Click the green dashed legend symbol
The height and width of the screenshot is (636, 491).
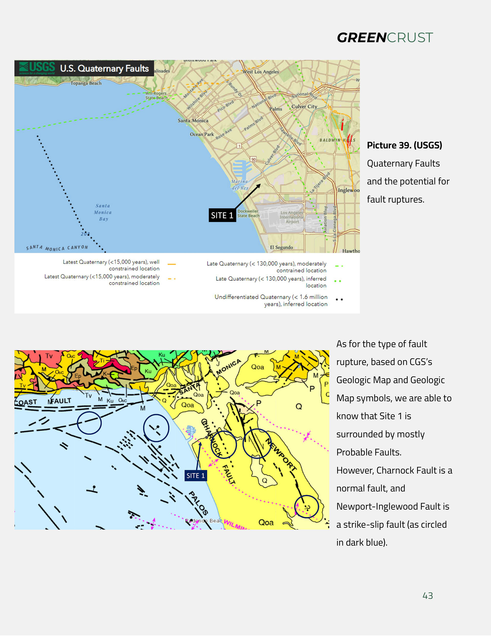pyautogui.click(x=339, y=266)
